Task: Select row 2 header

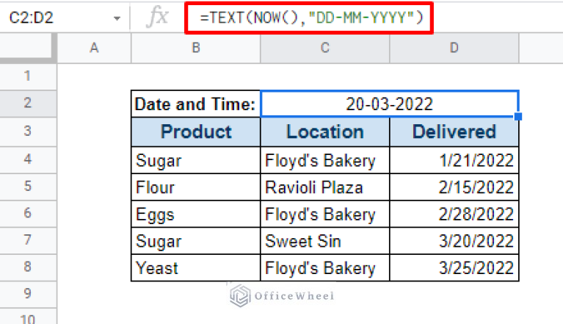Action: [28, 104]
